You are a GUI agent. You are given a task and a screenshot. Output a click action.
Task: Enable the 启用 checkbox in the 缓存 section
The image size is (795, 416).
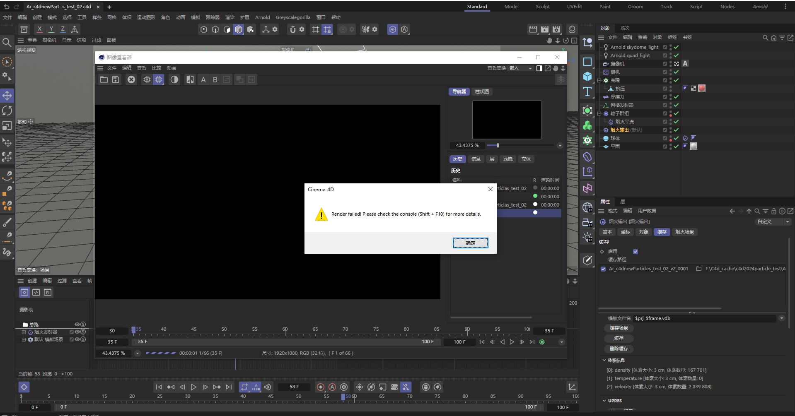click(x=636, y=251)
